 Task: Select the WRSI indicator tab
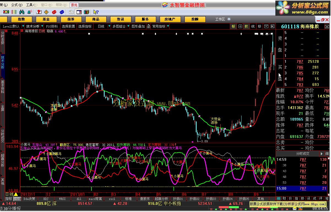coord(63,199)
